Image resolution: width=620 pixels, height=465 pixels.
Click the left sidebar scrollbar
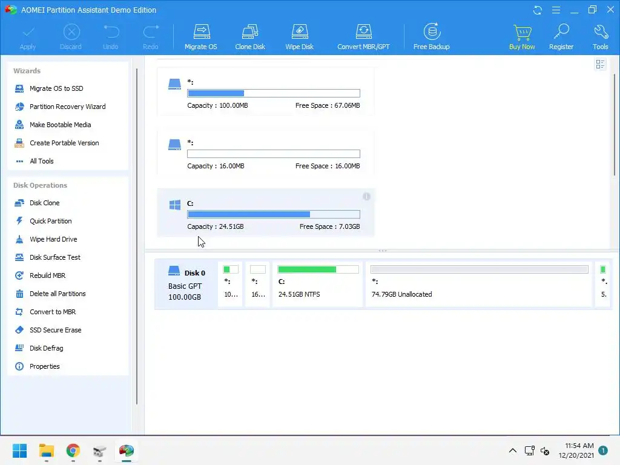137,237
